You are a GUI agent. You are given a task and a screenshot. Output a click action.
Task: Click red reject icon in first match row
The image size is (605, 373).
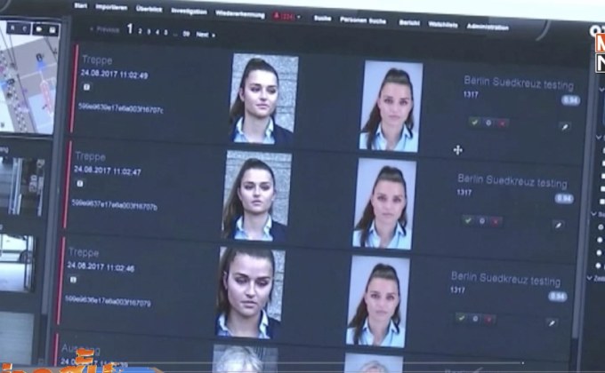click(502, 123)
